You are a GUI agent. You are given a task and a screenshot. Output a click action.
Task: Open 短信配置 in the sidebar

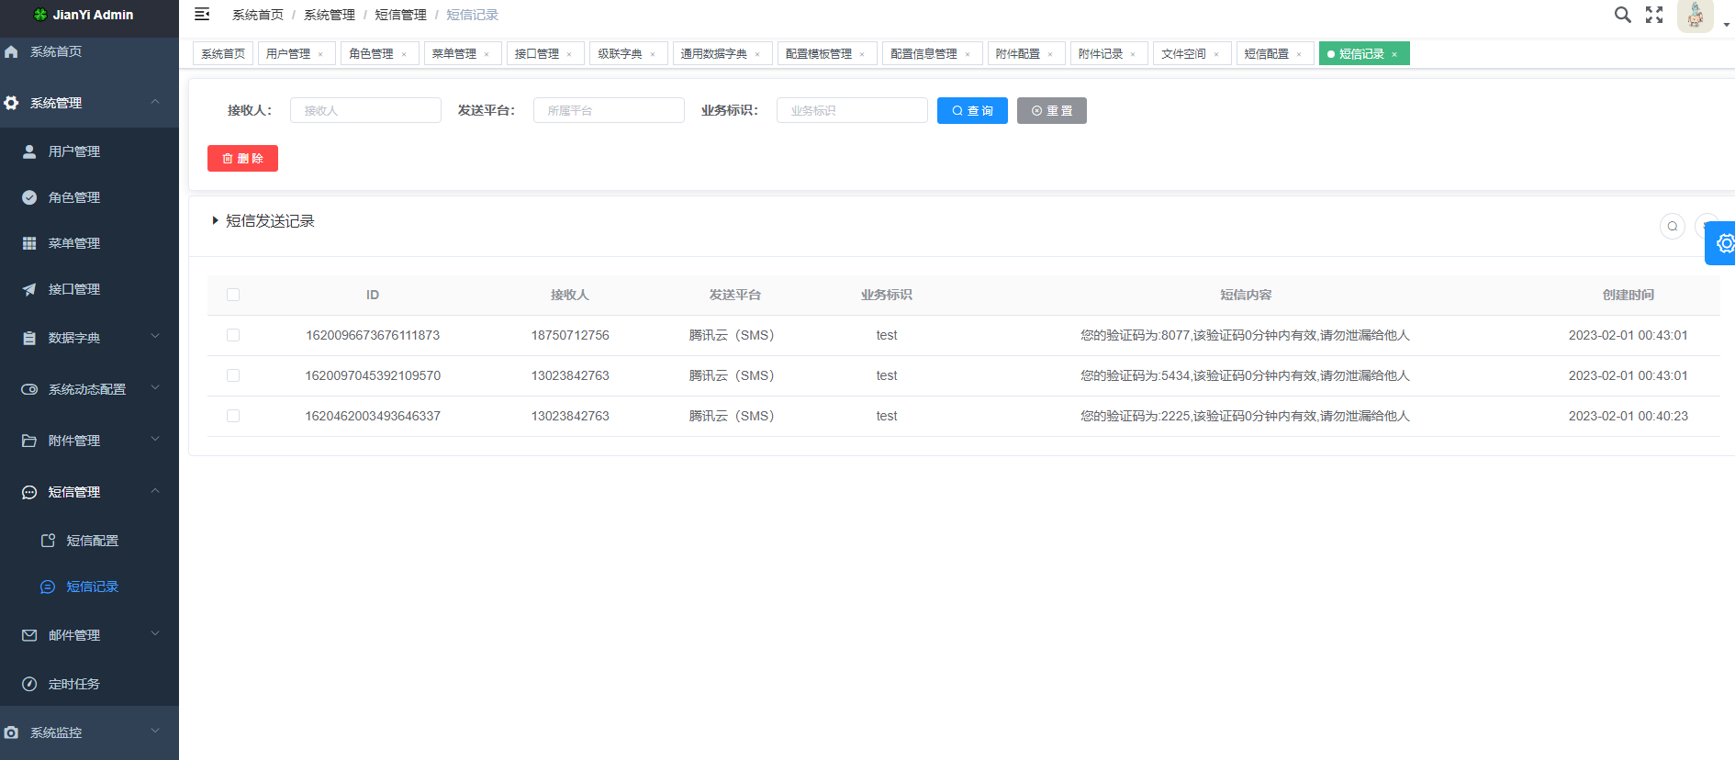(90, 541)
